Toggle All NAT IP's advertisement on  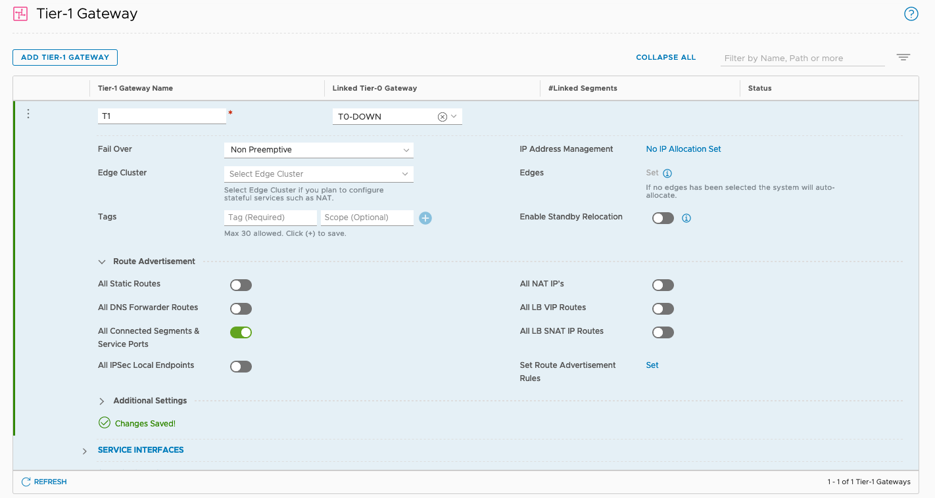(x=663, y=285)
